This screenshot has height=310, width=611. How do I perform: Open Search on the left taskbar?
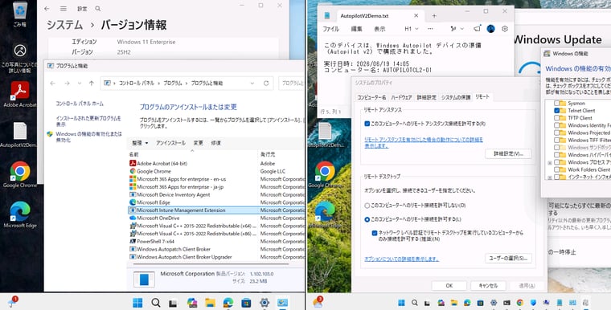point(155,303)
